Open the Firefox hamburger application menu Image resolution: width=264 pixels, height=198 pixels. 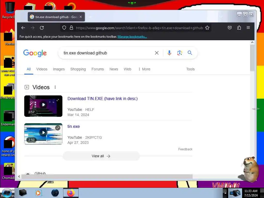point(248,27)
